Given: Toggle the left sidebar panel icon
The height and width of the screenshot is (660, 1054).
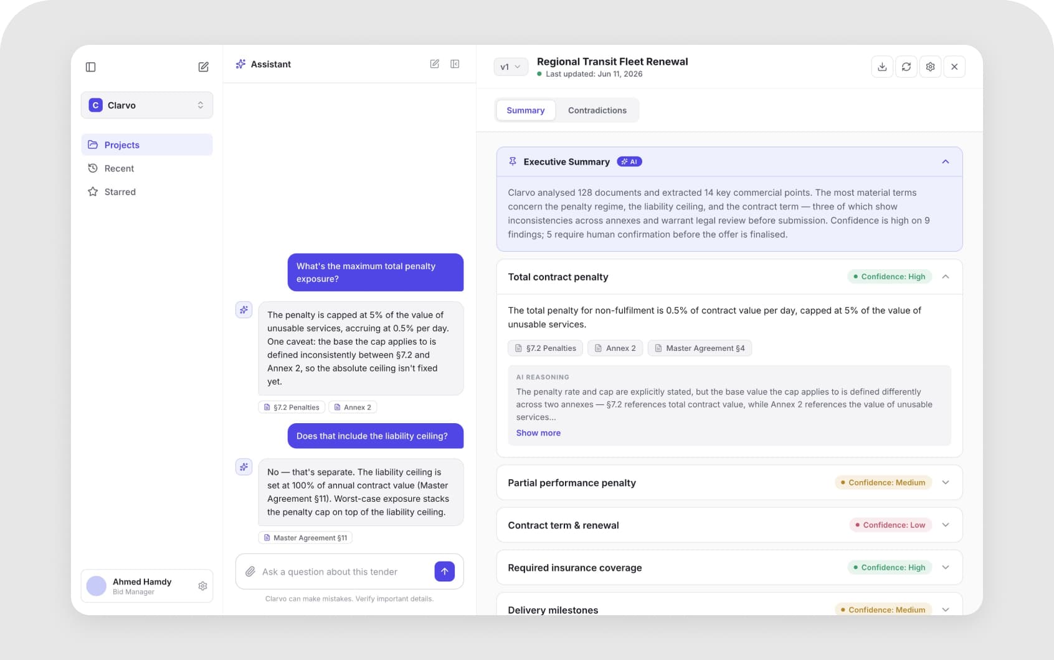Looking at the screenshot, I should [90, 67].
